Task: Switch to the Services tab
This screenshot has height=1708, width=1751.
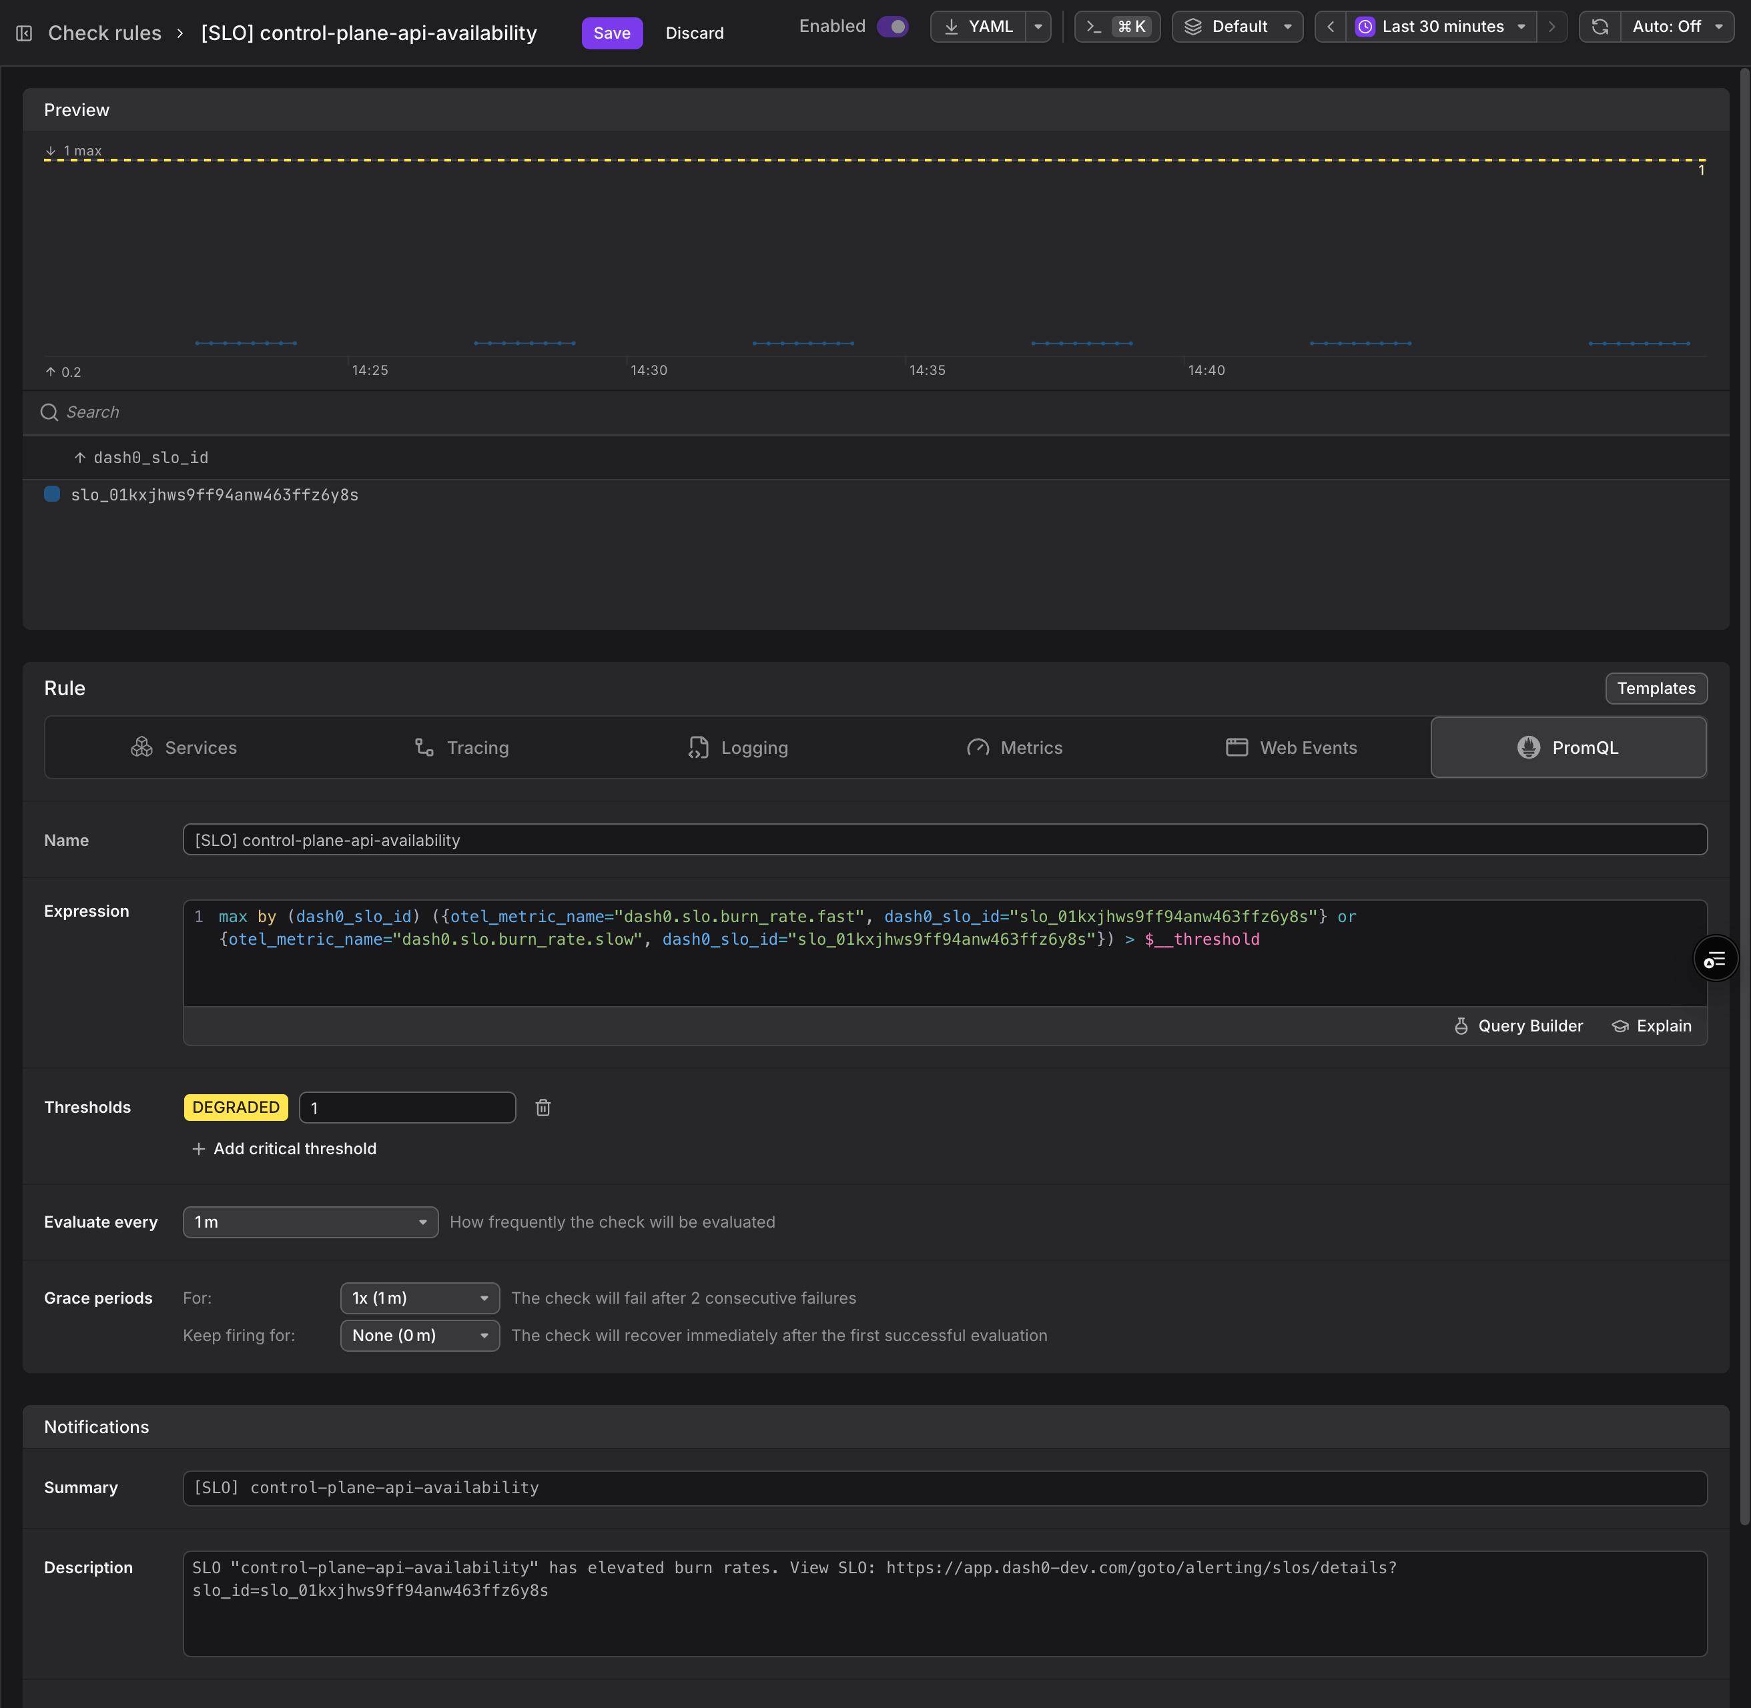Action: [x=184, y=747]
